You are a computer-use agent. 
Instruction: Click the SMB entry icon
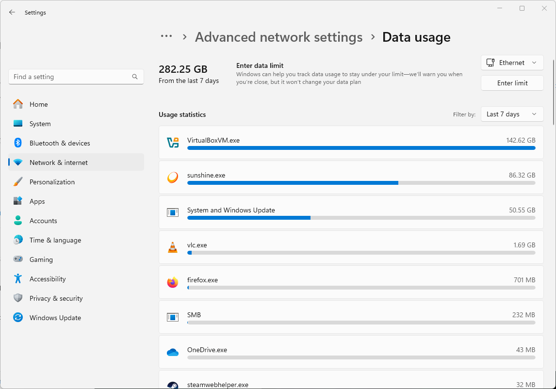[x=173, y=317]
